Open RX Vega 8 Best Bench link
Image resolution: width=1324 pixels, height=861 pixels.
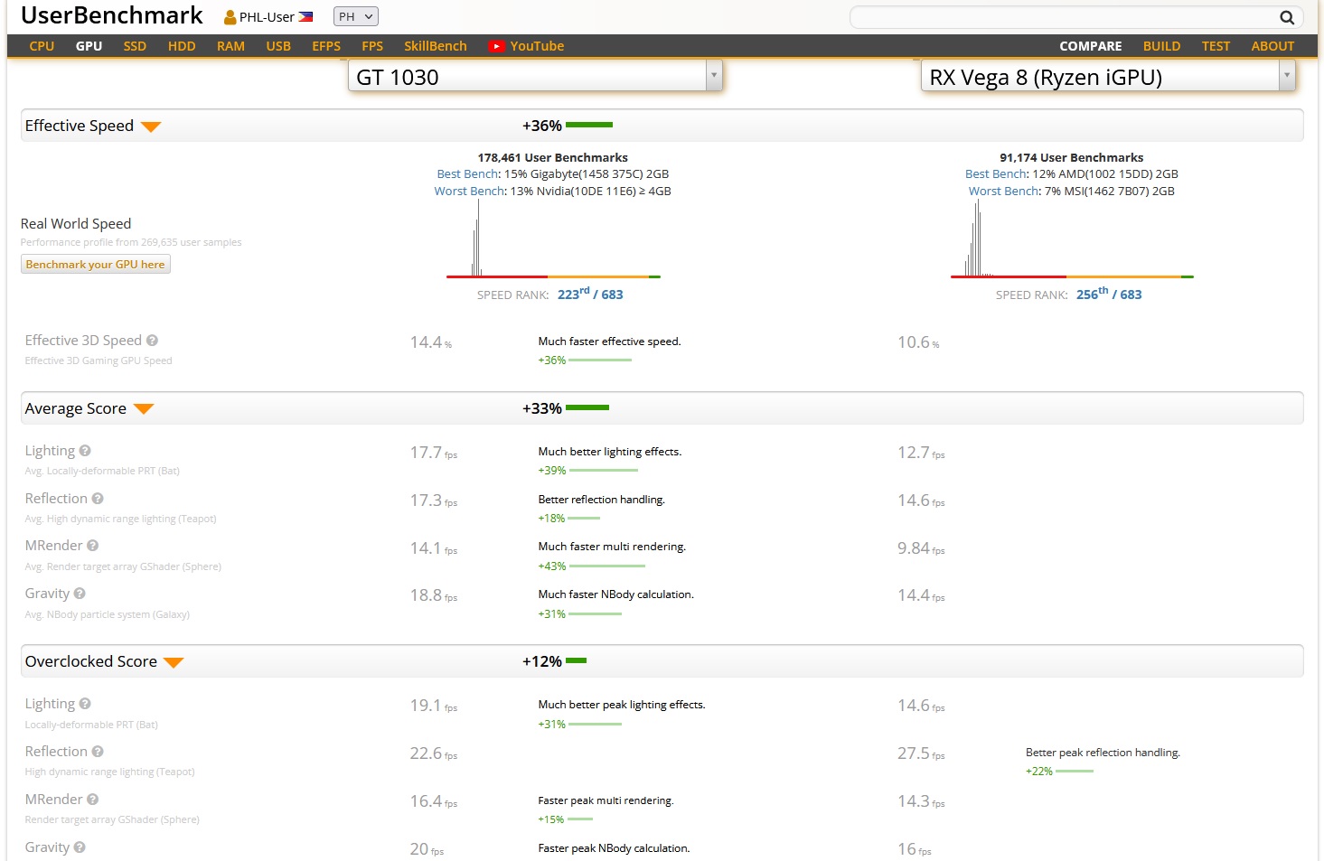[x=996, y=174]
